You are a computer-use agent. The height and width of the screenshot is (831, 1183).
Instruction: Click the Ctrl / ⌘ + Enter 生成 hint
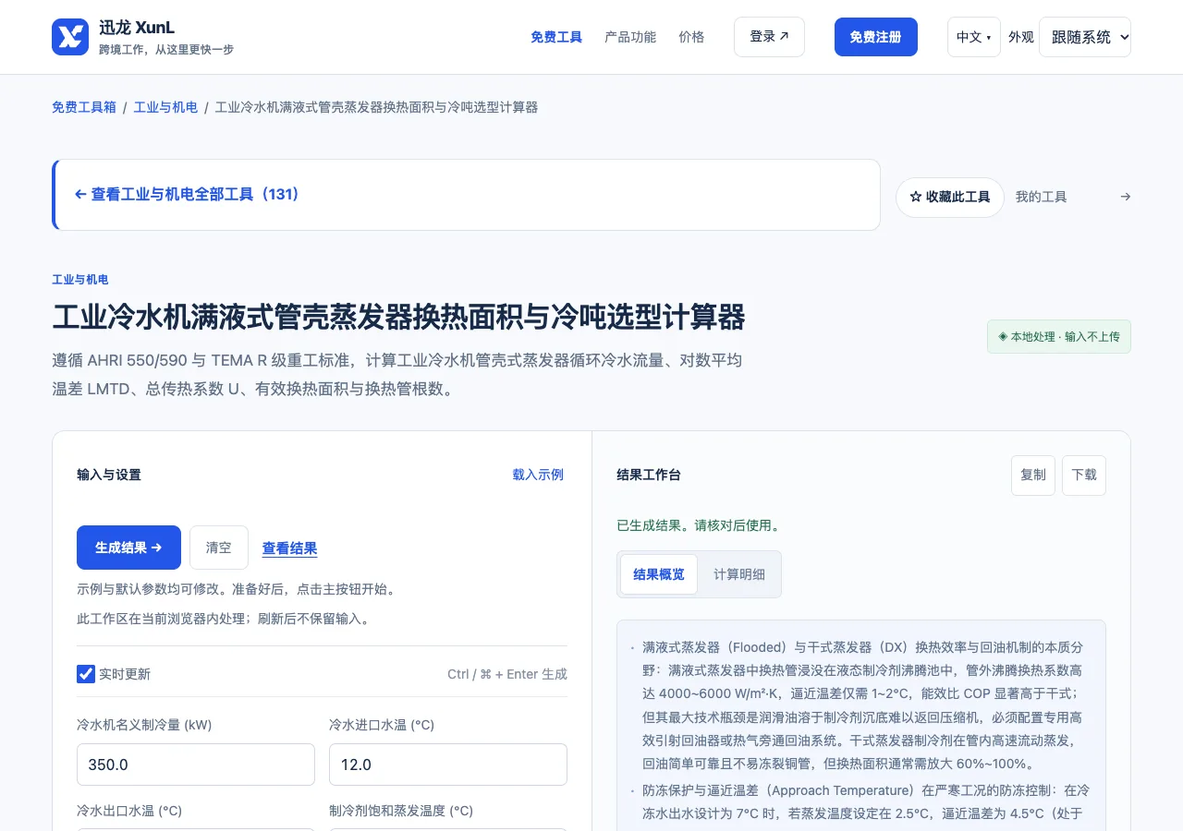pos(507,674)
